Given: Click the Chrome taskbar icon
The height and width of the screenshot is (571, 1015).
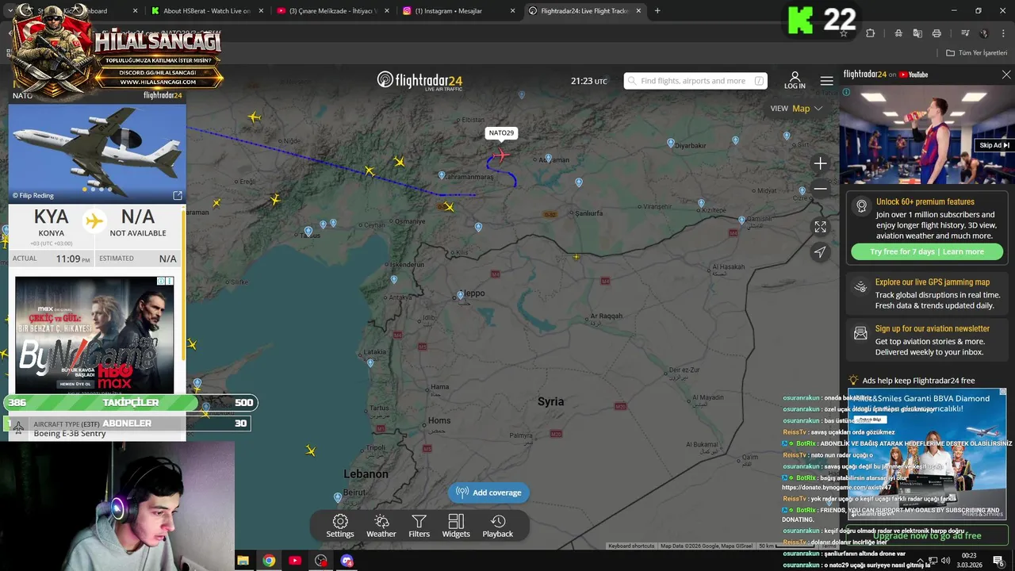Looking at the screenshot, I should (269, 561).
